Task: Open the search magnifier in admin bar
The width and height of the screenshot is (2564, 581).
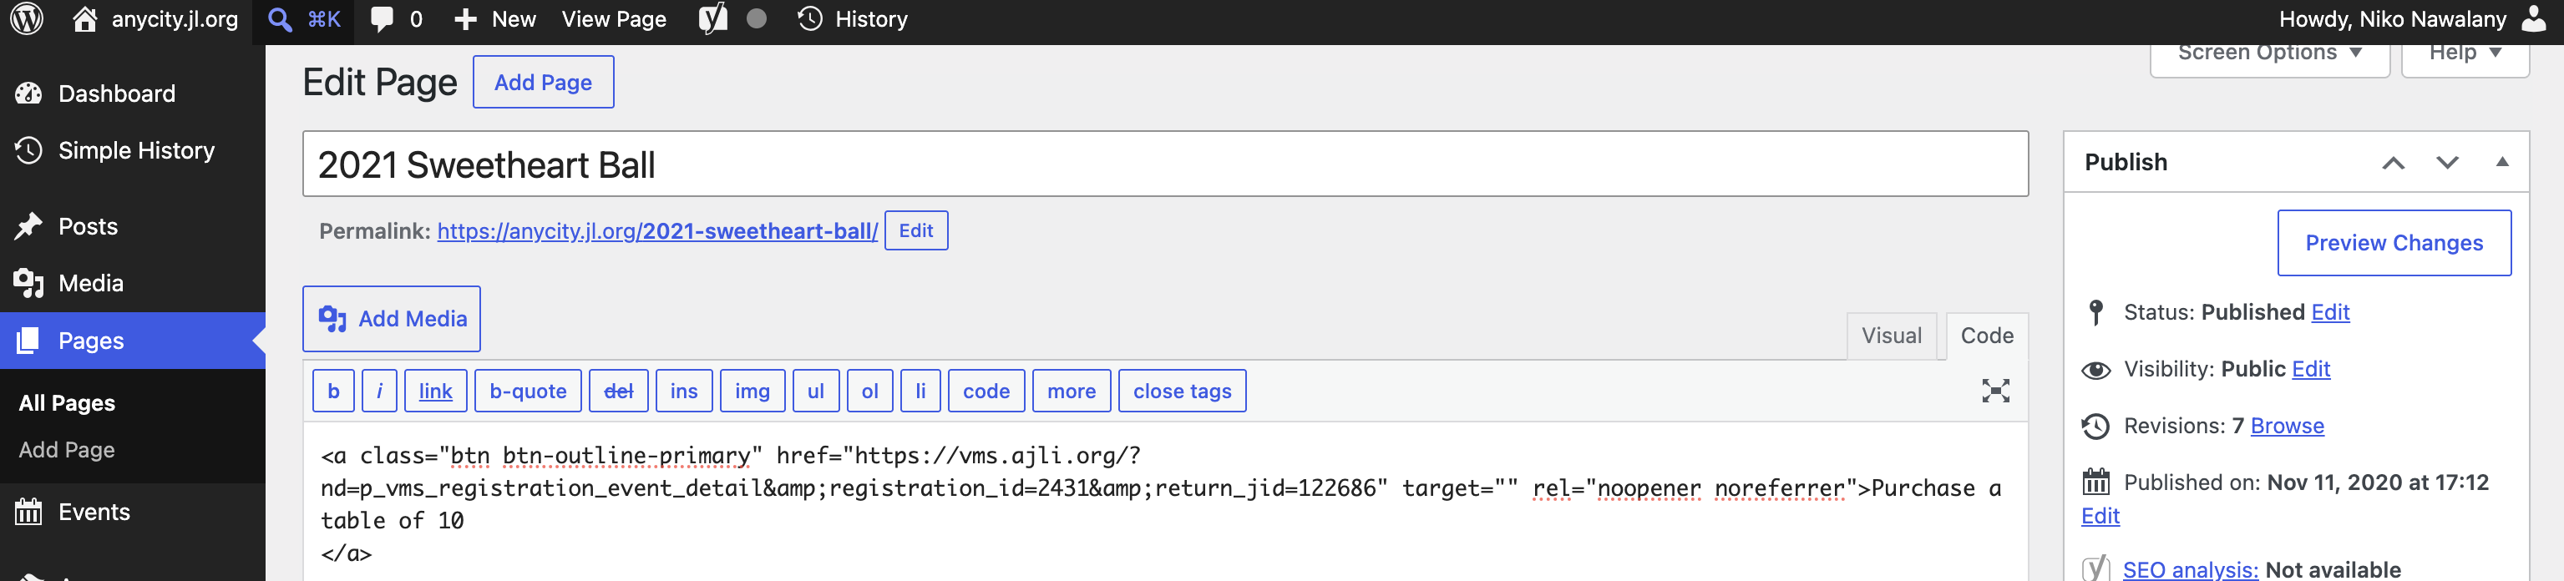Action: 281,19
